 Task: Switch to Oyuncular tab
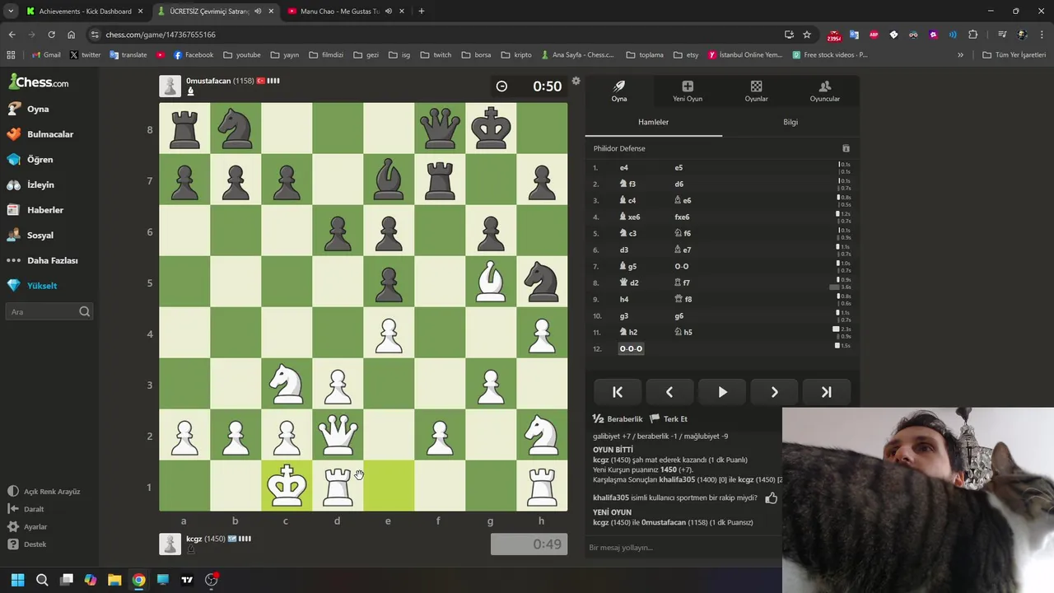pos(824,91)
